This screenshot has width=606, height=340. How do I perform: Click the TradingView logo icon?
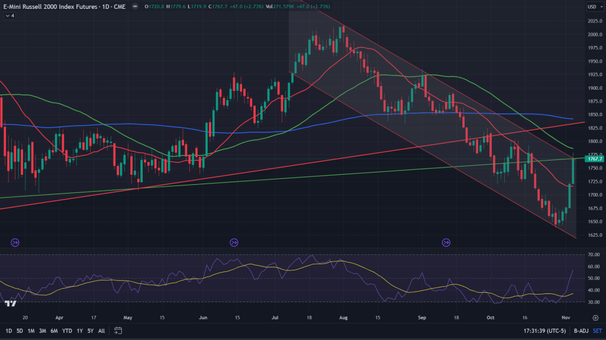tap(10, 303)
